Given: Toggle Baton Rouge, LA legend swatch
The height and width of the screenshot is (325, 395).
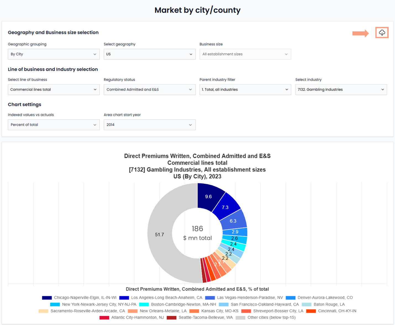Looking at the screenshot, I should pyautogui.click(x=307, y=304).
